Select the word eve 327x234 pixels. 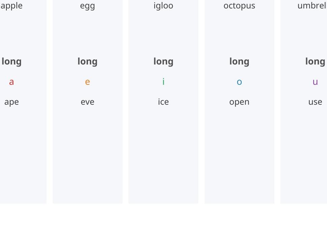tap(87, 102)
